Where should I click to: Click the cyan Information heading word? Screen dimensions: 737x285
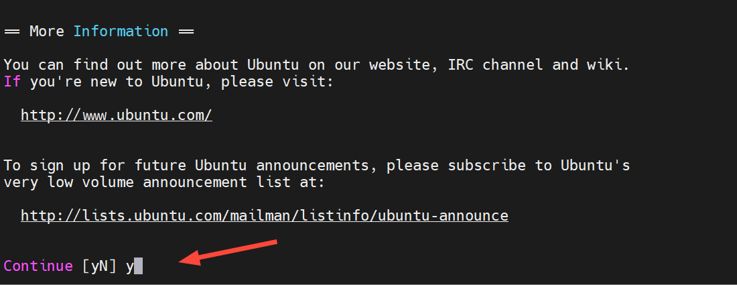click(121, 31)
